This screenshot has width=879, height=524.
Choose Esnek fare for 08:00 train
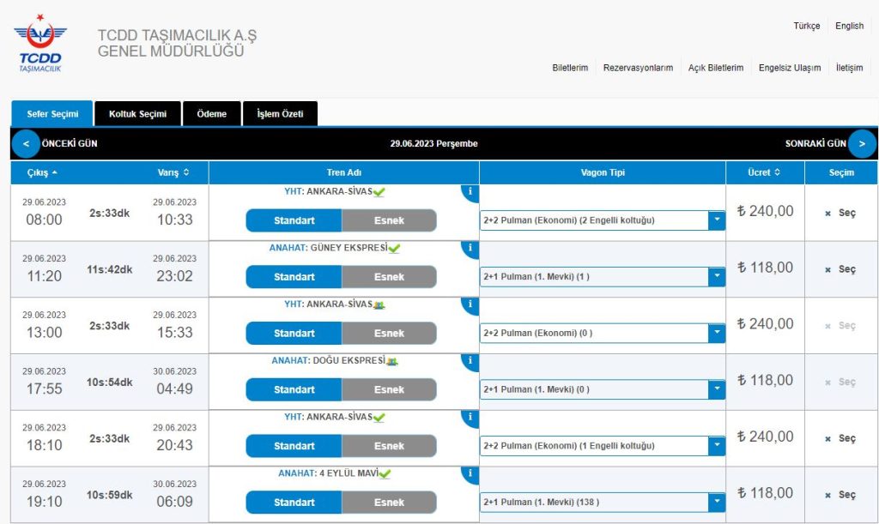[389, 220]
